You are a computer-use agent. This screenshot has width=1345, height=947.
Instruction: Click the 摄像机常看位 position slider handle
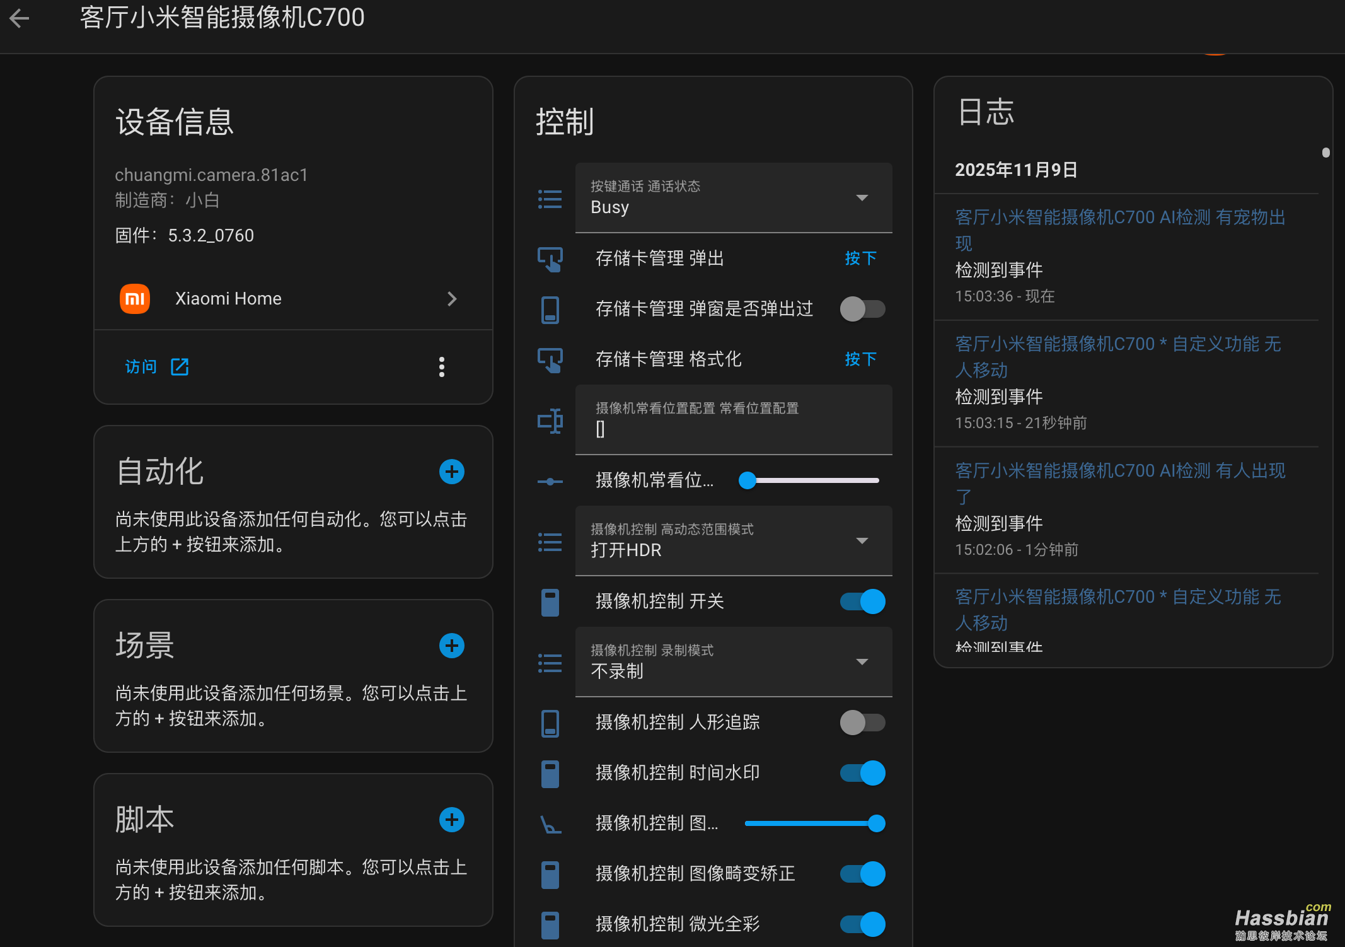point(748,480)
